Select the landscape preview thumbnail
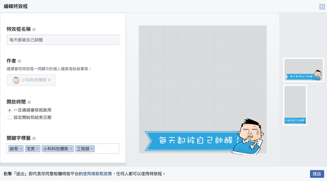The image size is (327, 181). 303,70
